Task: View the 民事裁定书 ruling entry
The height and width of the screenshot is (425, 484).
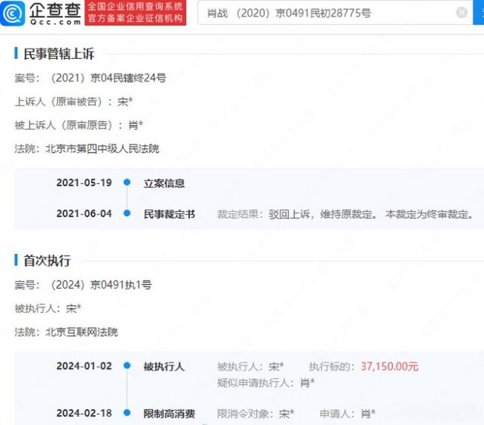Action: tap(169, 214)
